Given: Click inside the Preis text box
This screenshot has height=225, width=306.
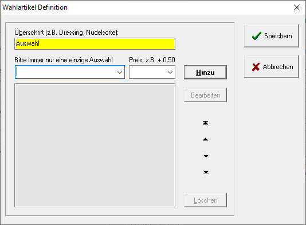Looking at the screenshot, I should tap(148, 72).
